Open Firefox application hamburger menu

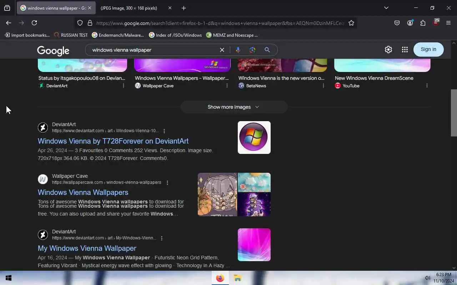click(448, 23)
